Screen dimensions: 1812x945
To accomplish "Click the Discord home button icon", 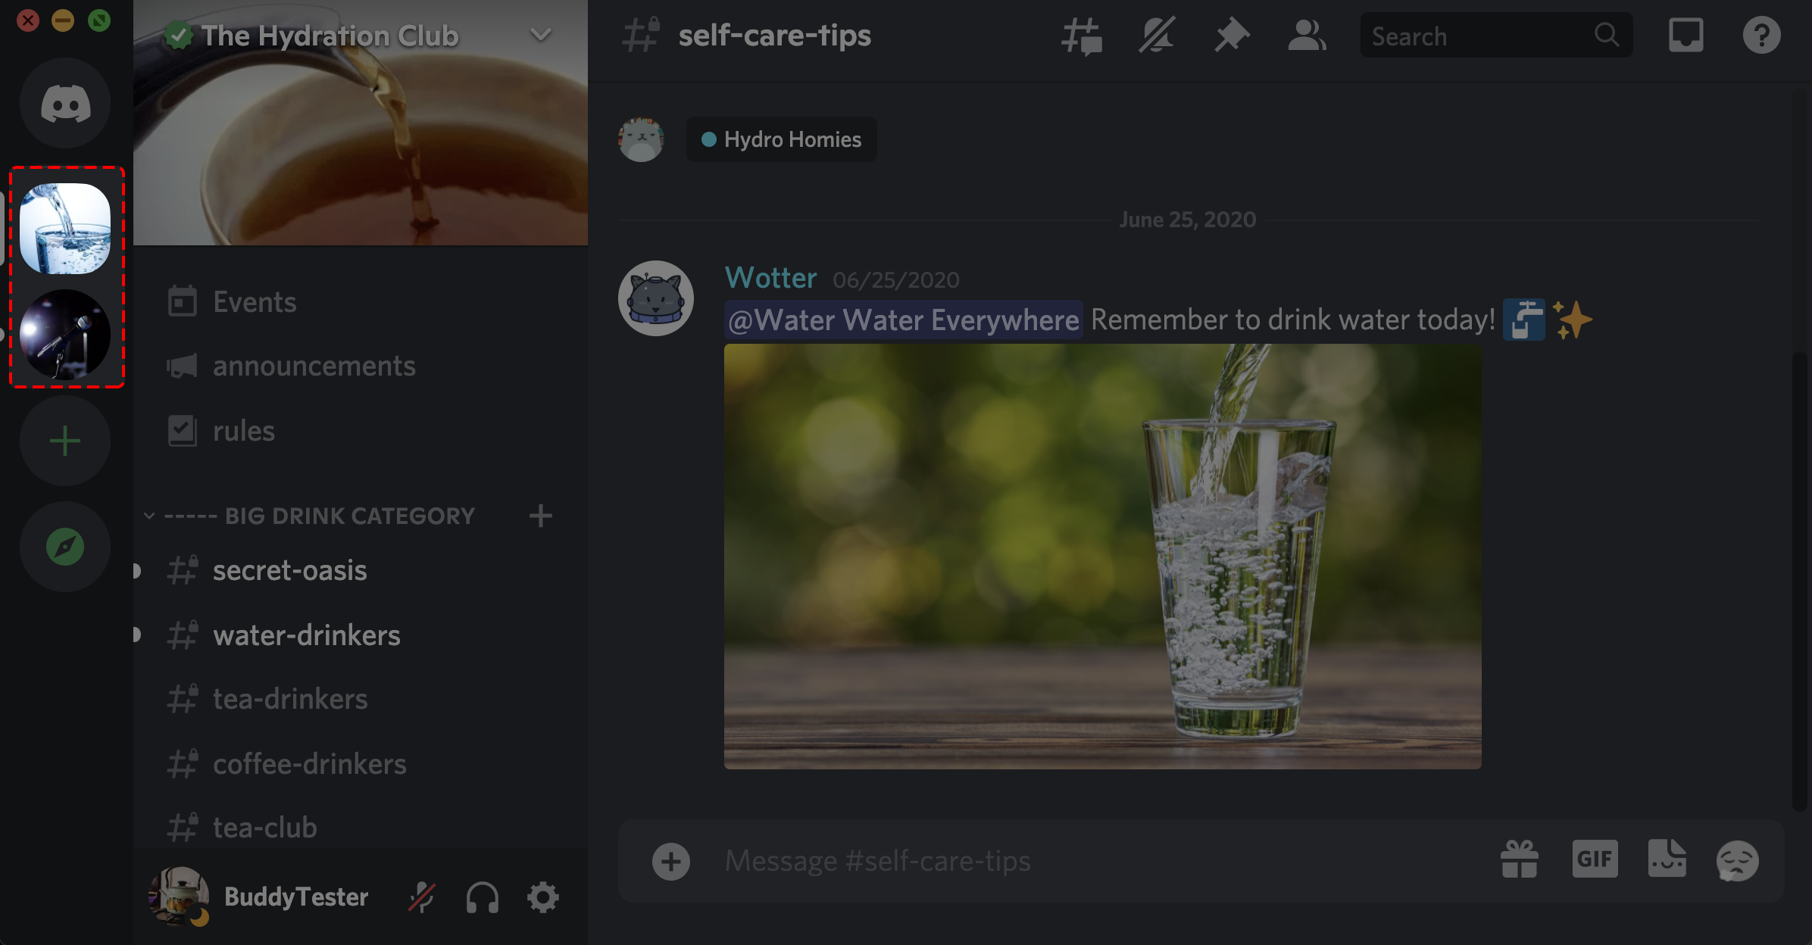I will point(64,105).
